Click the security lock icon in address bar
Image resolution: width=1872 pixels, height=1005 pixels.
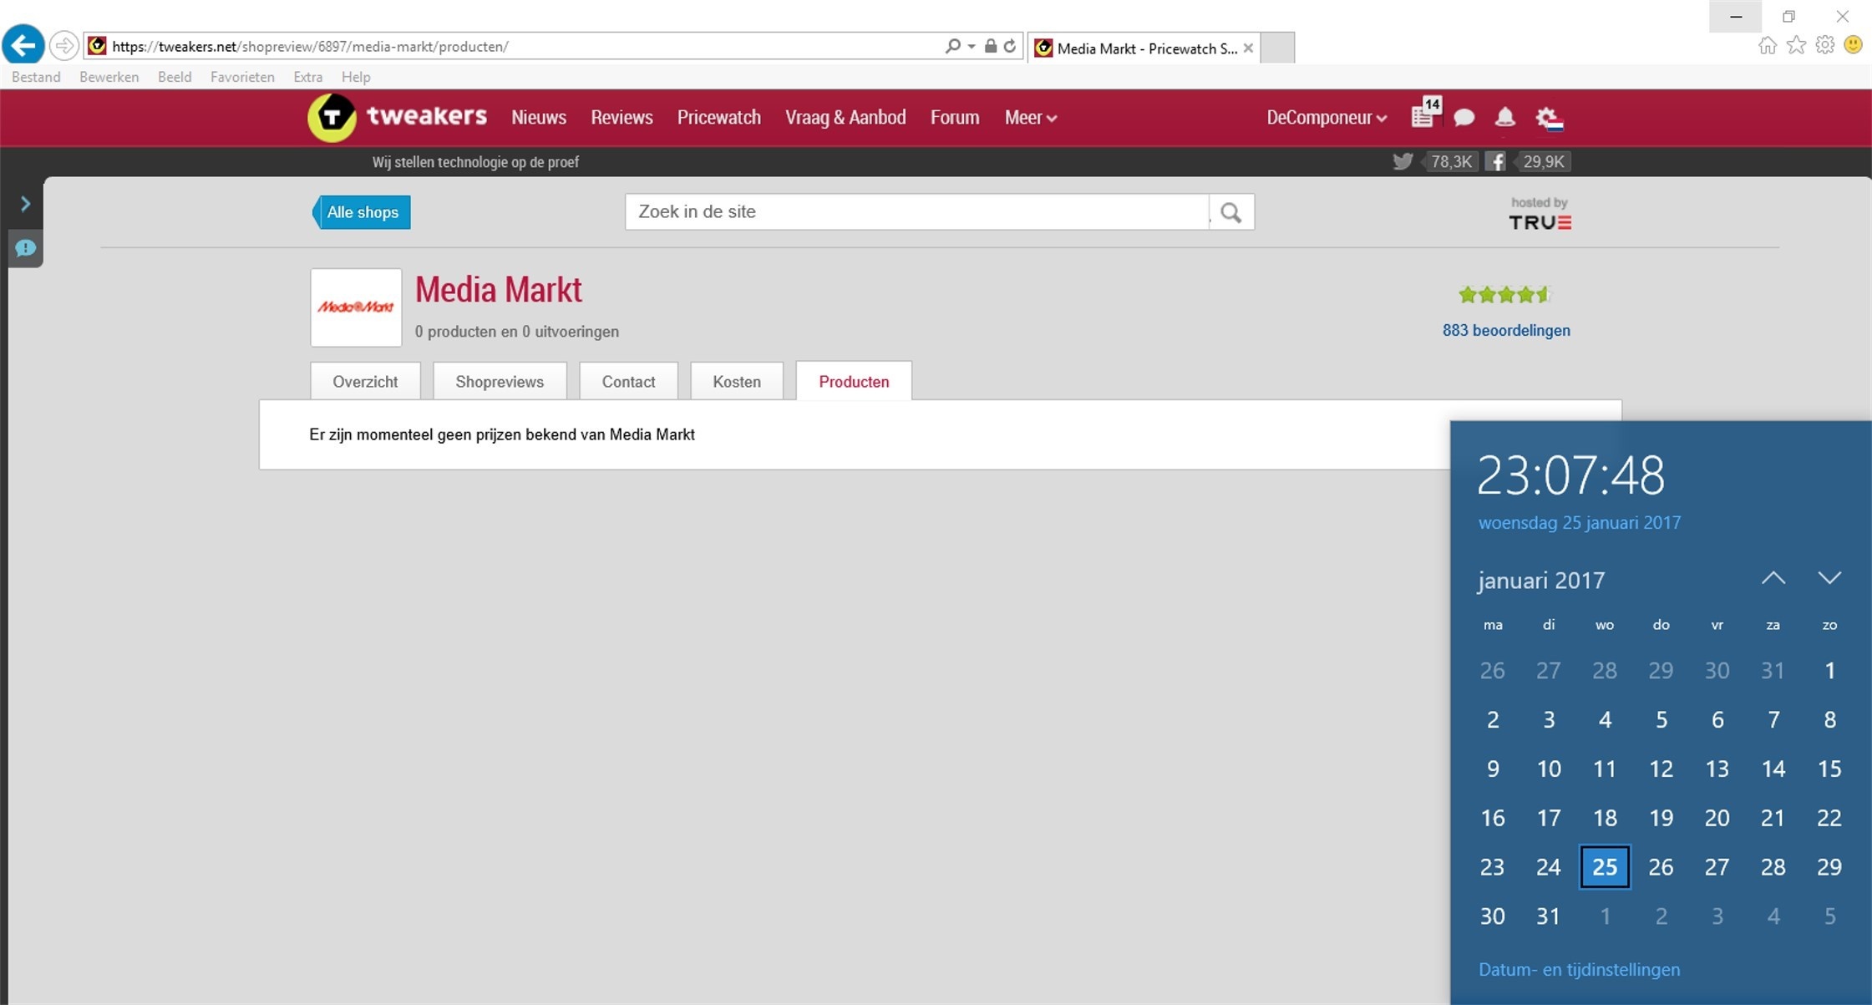click(991, 46)
